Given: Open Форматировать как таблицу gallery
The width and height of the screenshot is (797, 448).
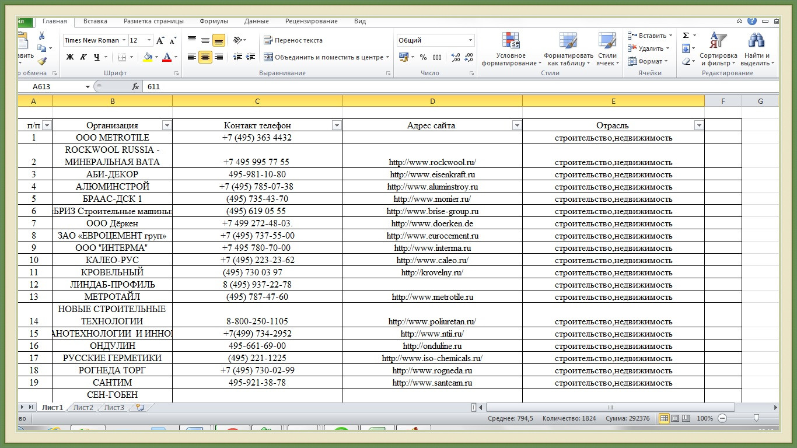Looking at the screenshot, I should click(x=568, y=49).
